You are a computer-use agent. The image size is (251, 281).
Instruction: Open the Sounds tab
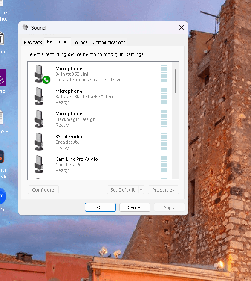pos(80,42)
